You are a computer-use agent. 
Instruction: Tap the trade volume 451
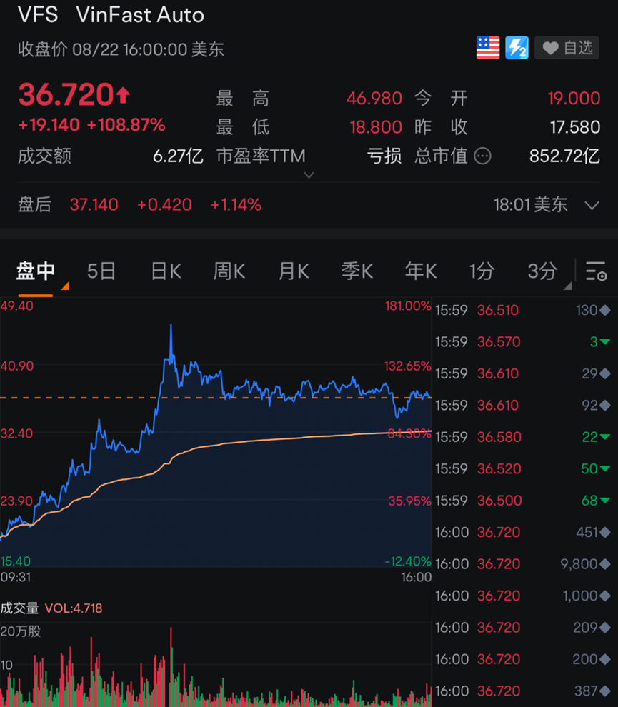coord(587,533)
